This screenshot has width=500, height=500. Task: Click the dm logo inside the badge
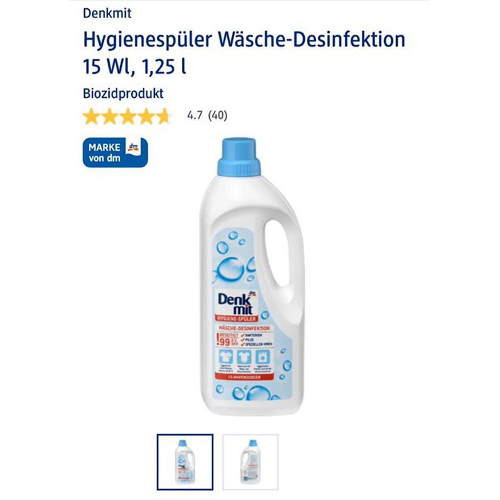pos(133,147)
